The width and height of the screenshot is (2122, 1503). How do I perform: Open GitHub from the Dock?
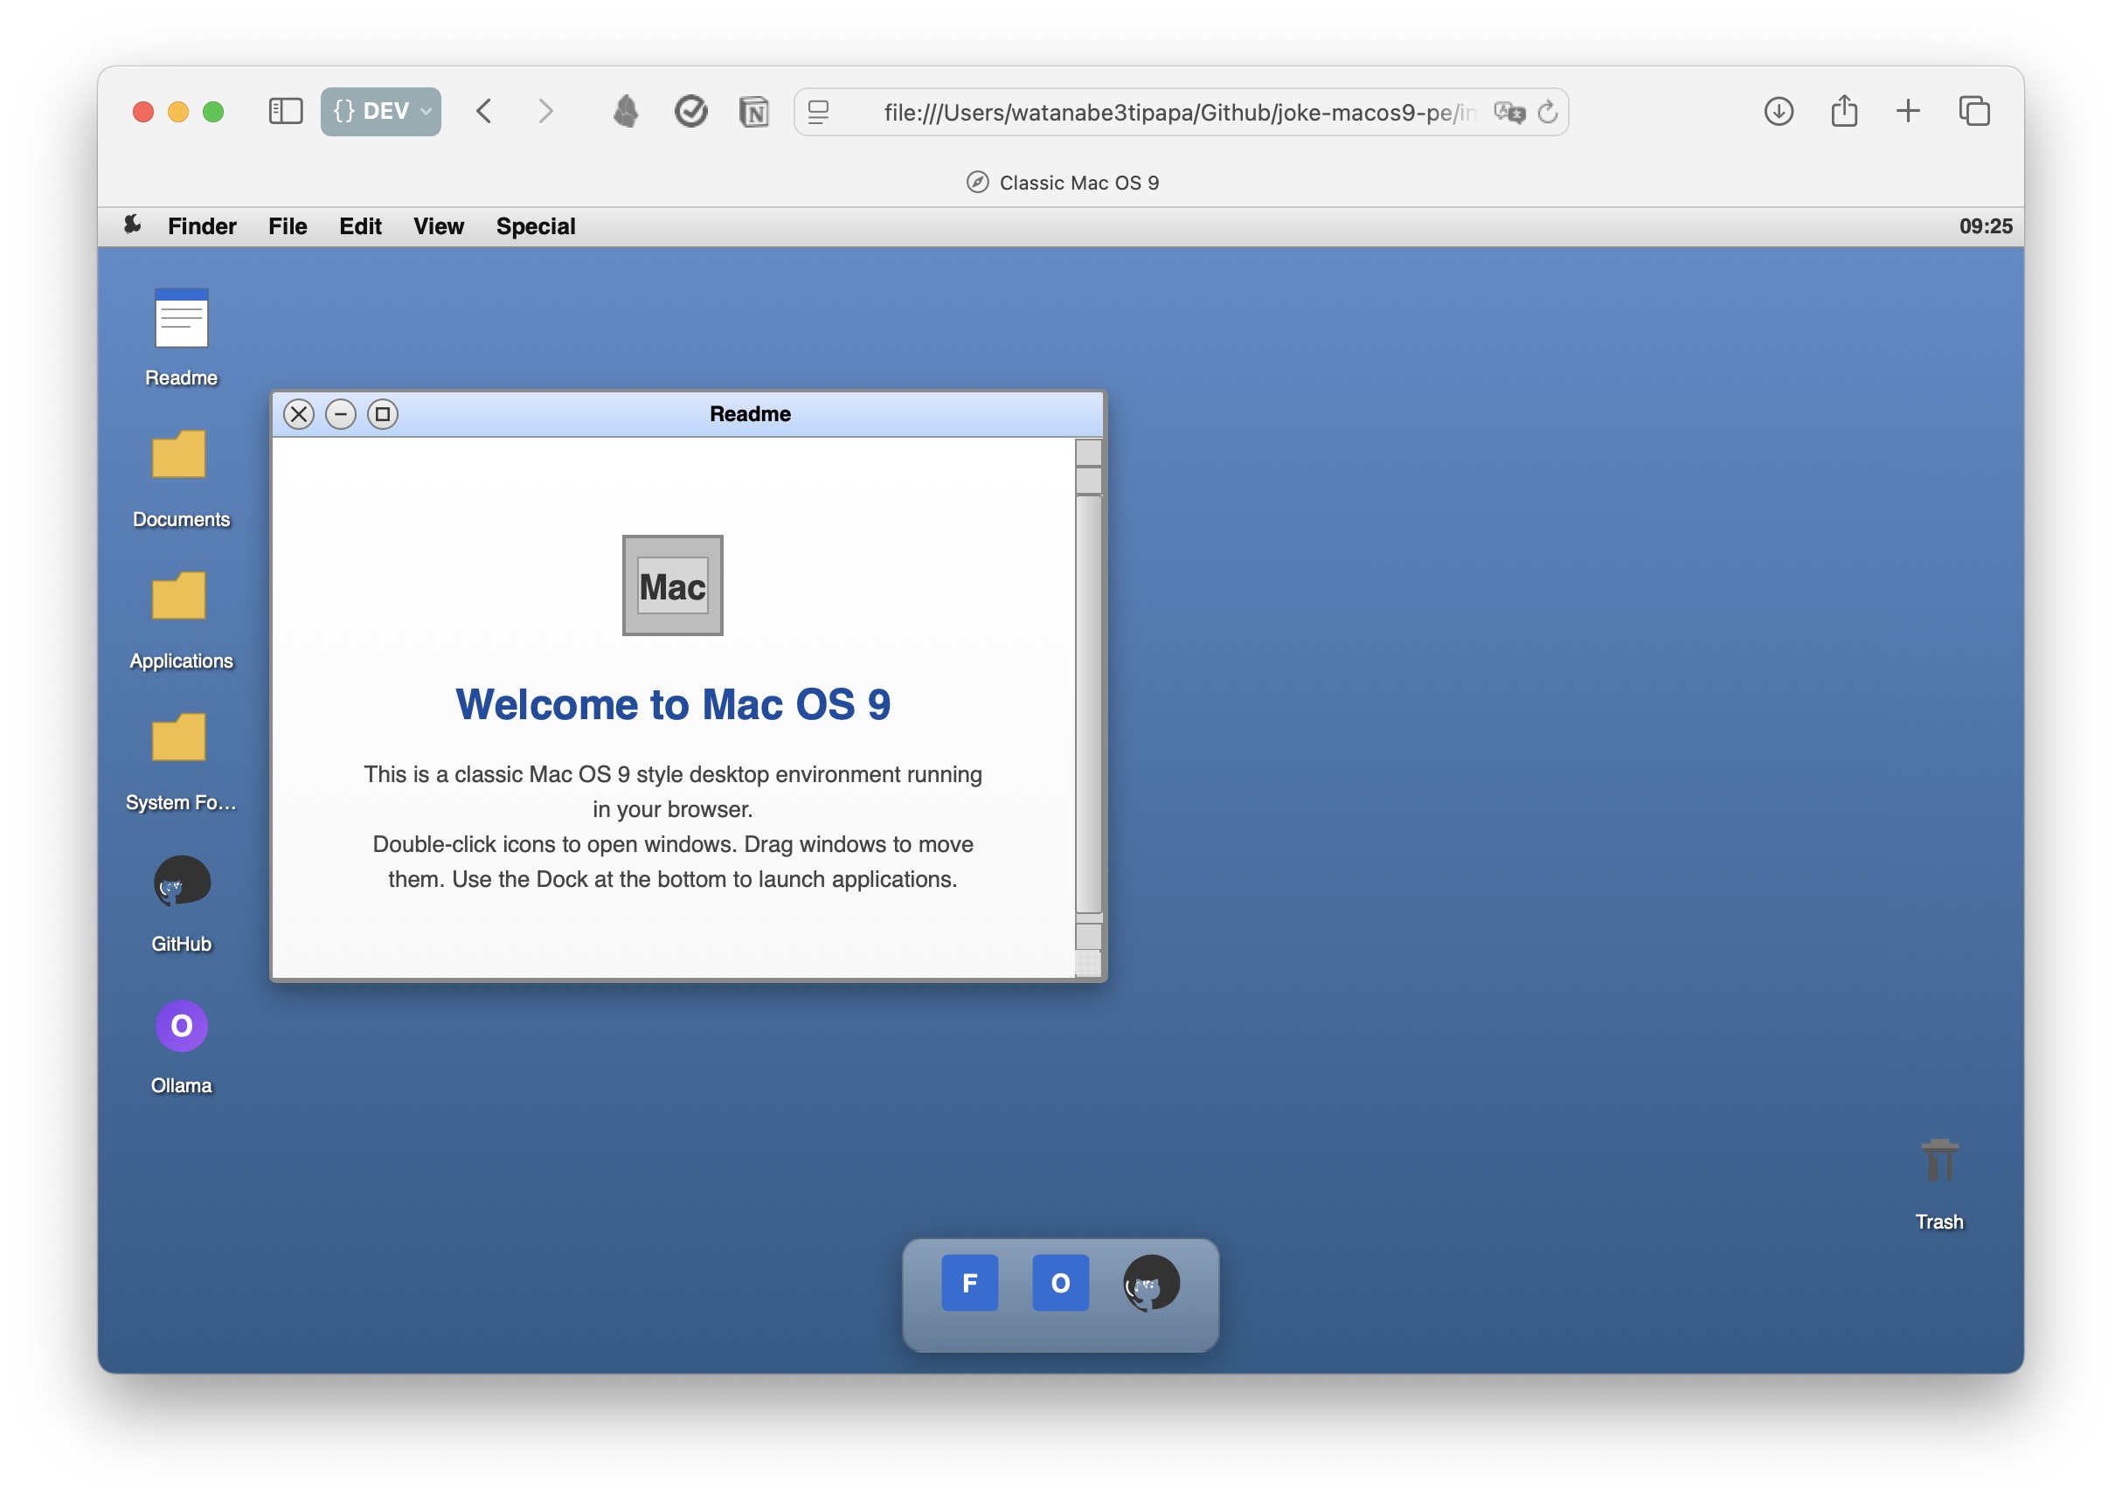[1150, 1283]
